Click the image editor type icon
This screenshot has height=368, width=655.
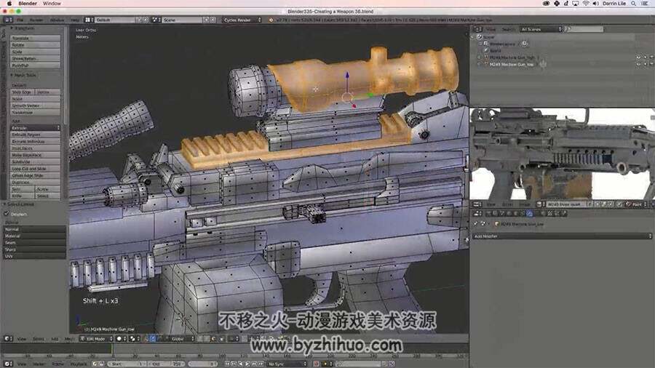tap(477, 204)
